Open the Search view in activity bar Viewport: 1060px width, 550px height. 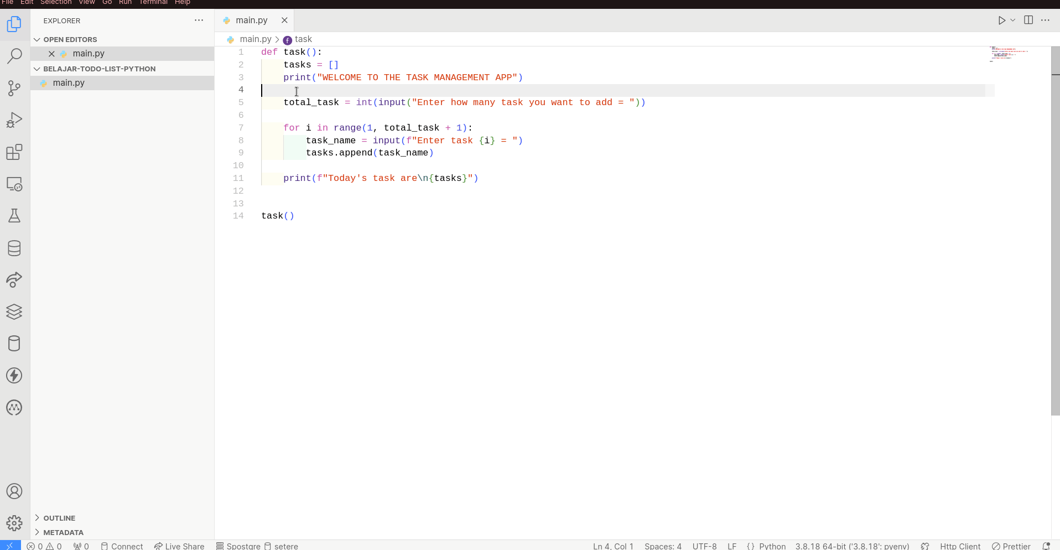(14, 56)
